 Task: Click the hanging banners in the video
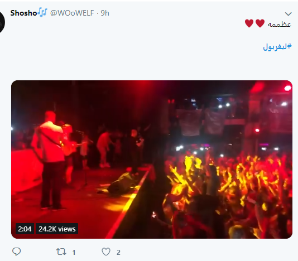[x=201, y=122]
